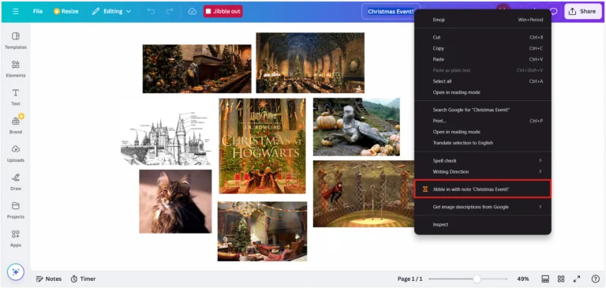Open the Brand kit panel
This screenshot has width=606, height=288.
pyautogui.click(x=16, y=125)
